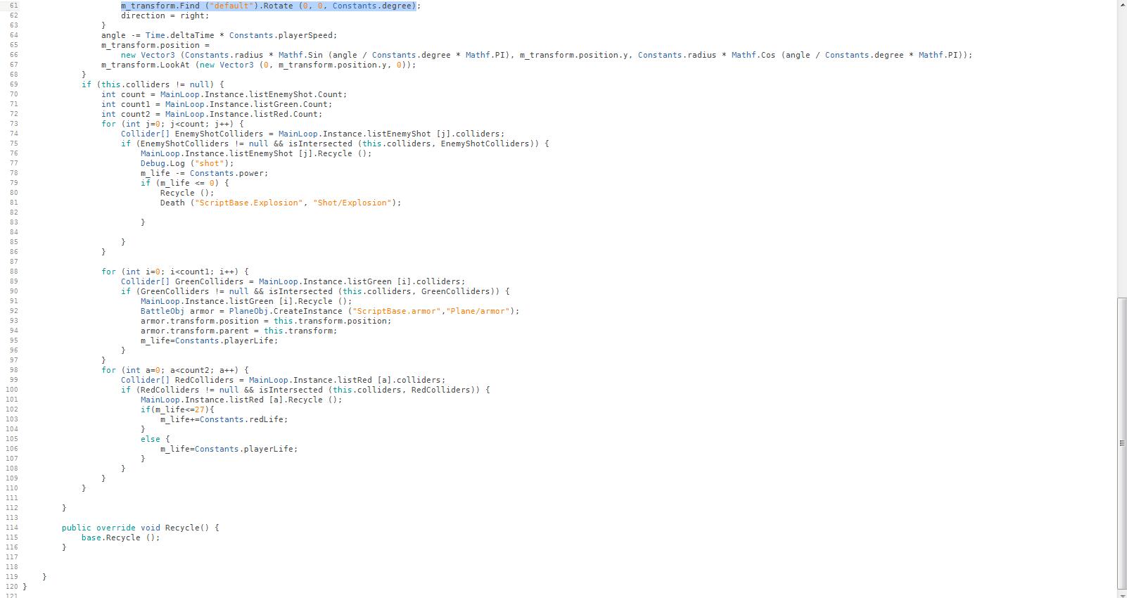Screen dimensions: 1127x598
Task: Click "m_transform.LookAt" on line 67
Action: 146,65
